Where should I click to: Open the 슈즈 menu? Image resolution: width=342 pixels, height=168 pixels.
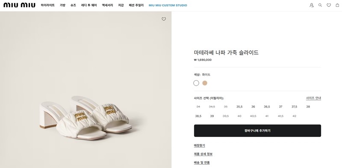click(73, 5)
